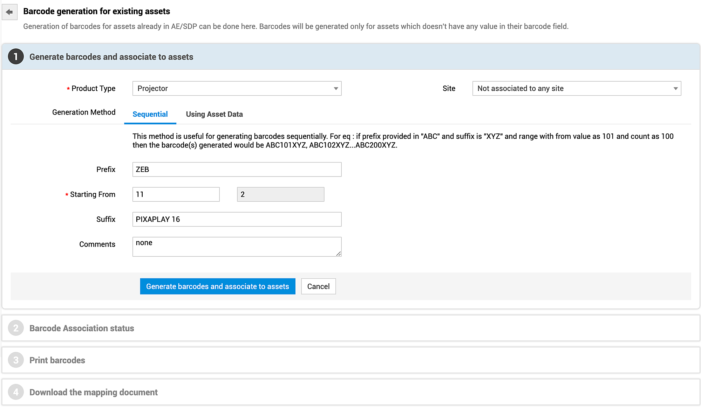Click Generate barcodes and associate button
The image size is (701, 408).
point(217,286)
